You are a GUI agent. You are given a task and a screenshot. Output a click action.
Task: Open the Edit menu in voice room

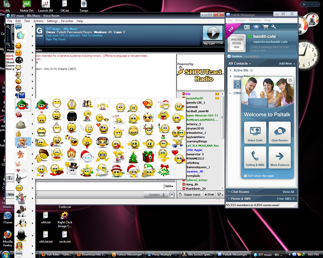coord(18,21)
